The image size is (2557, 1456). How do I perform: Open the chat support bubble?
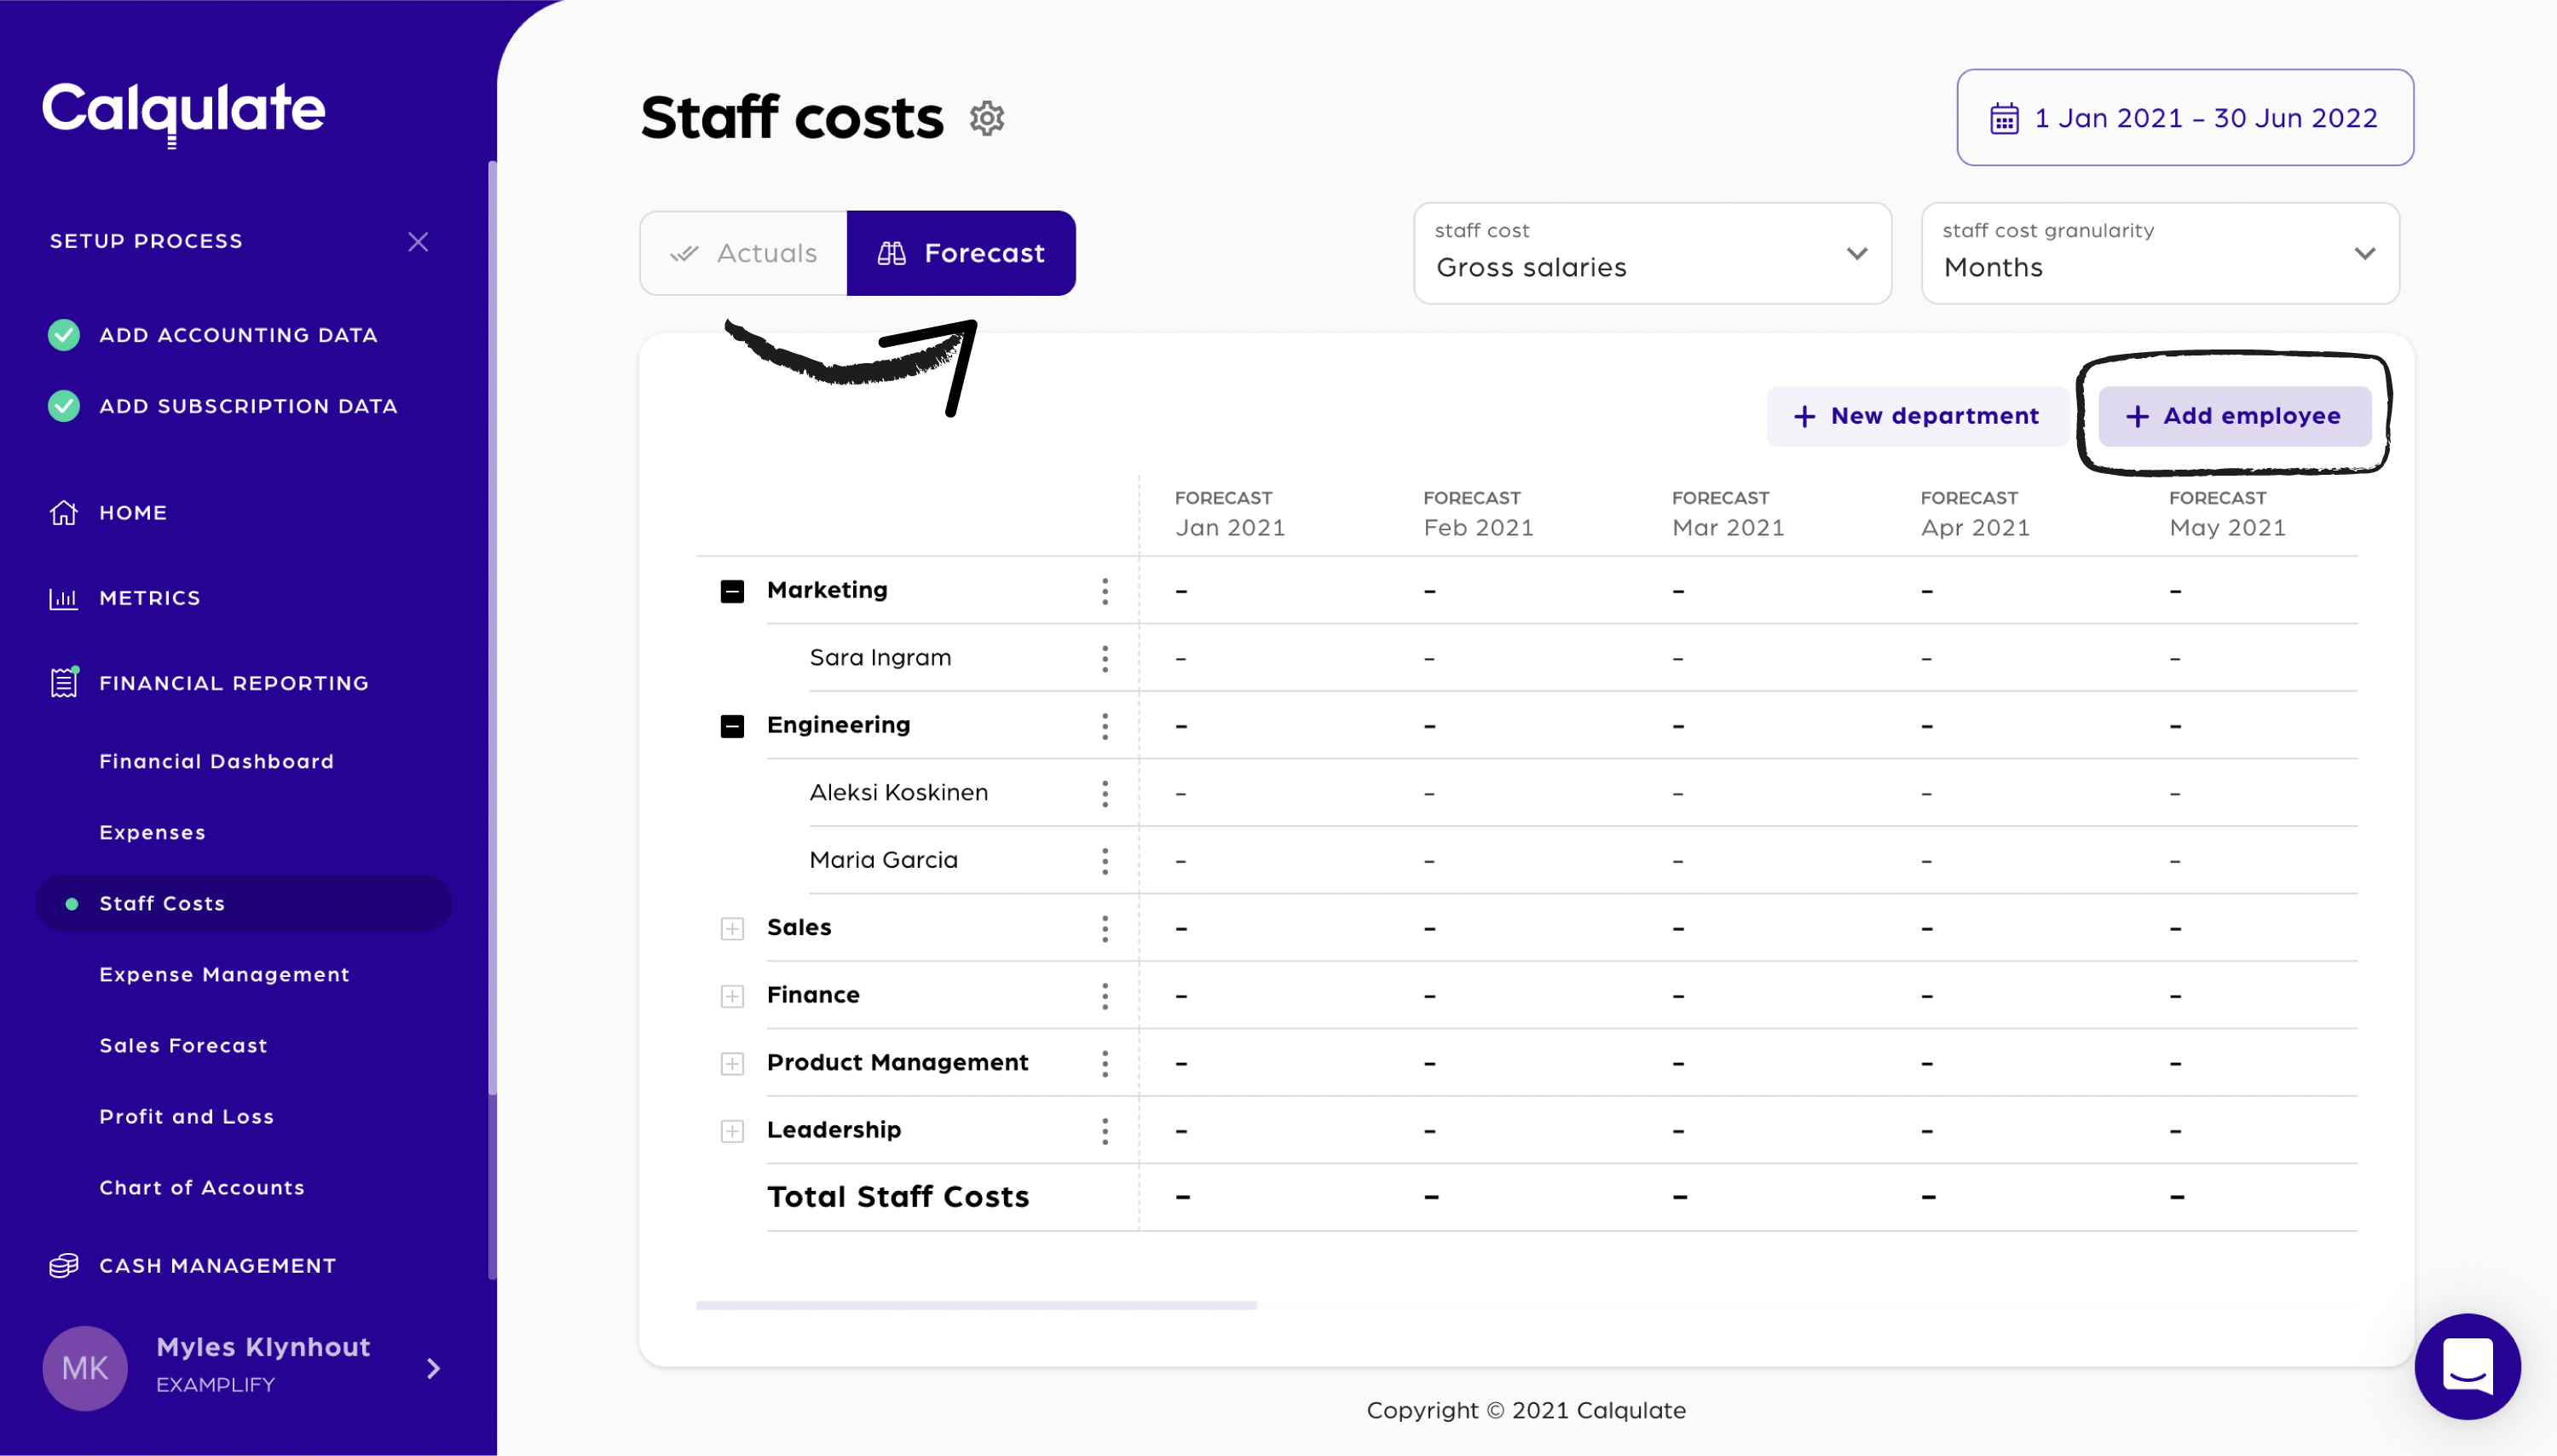click(2466, 1366)
